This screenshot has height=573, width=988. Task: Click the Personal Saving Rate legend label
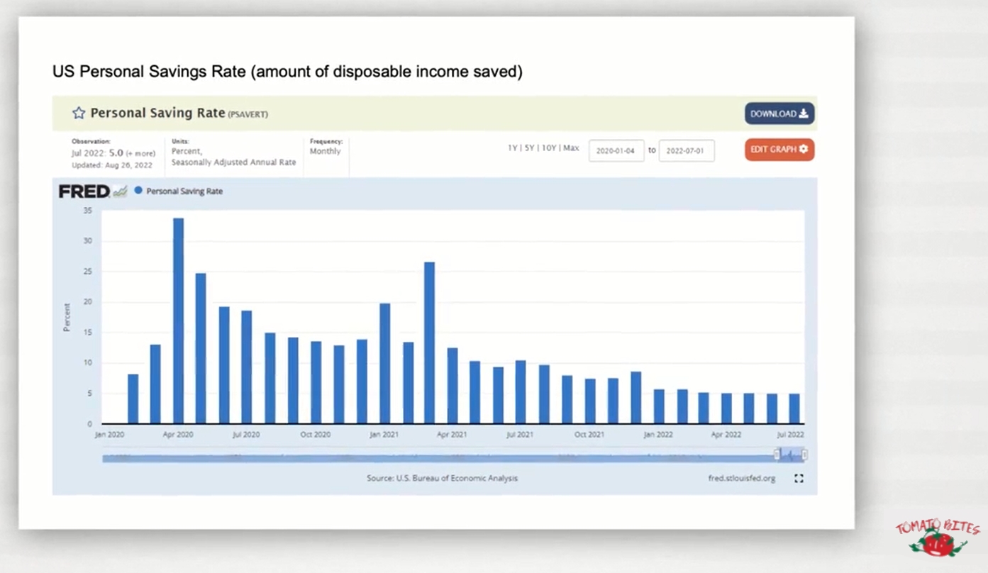tap(184, 191)
